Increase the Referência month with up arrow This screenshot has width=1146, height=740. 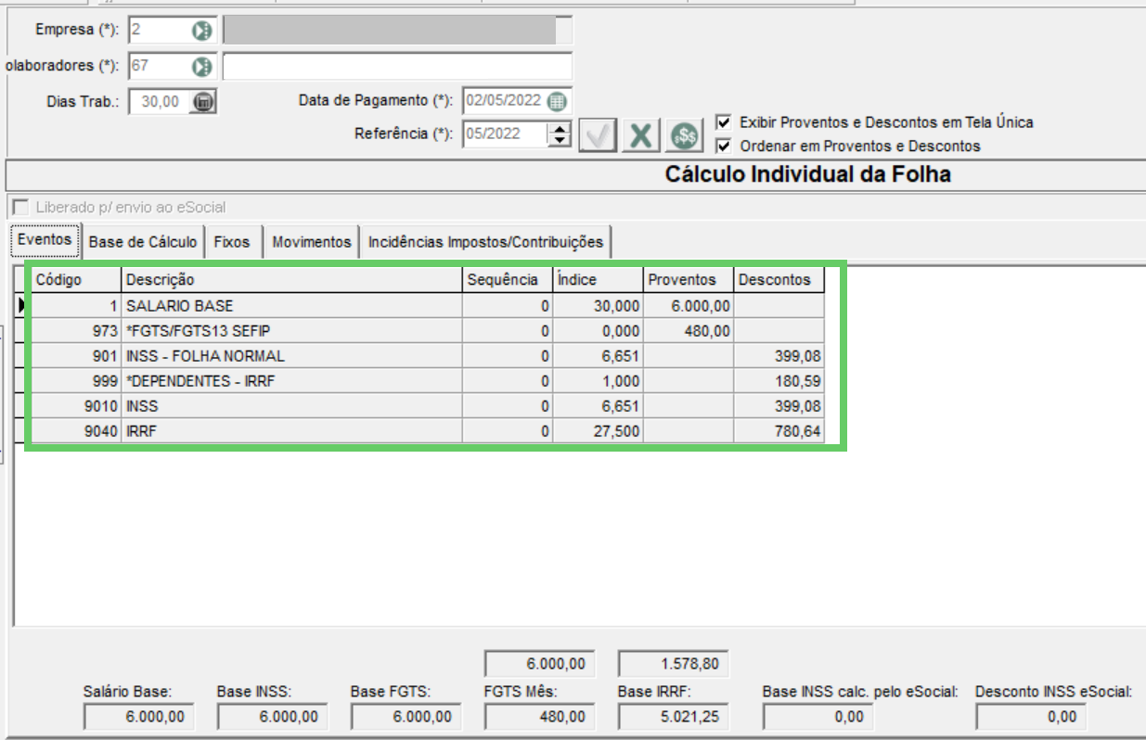[559, 128]
